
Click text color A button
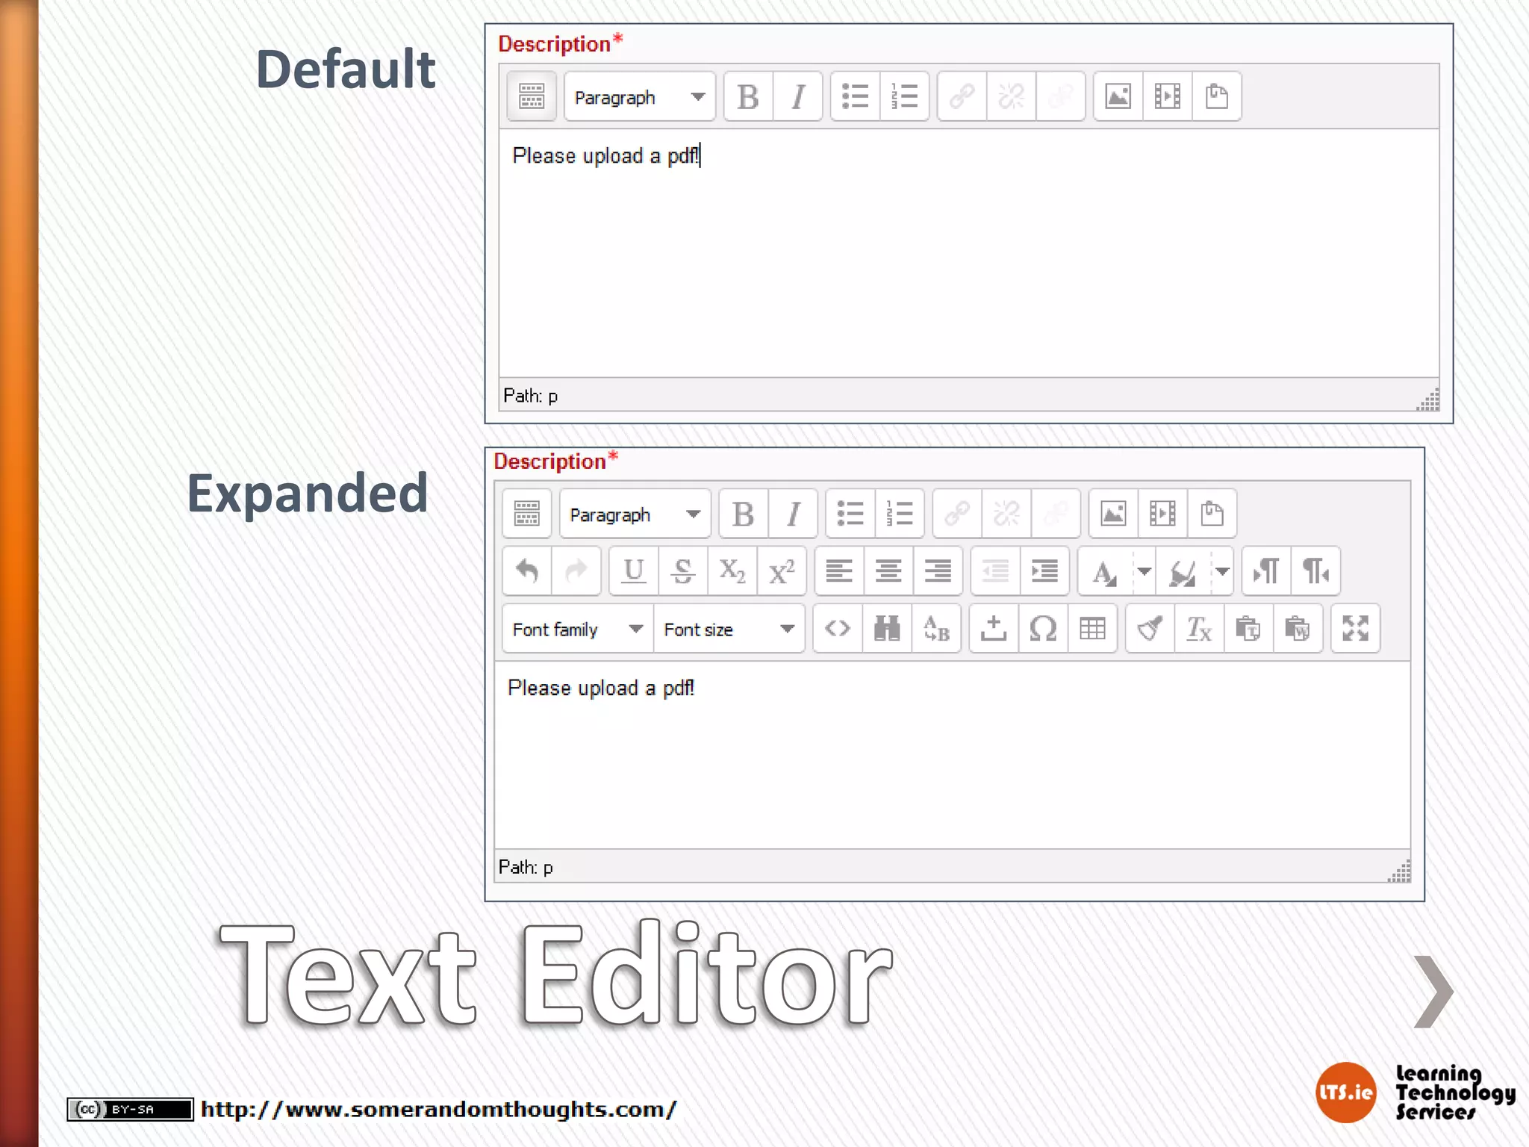(x=1105, y=571)
